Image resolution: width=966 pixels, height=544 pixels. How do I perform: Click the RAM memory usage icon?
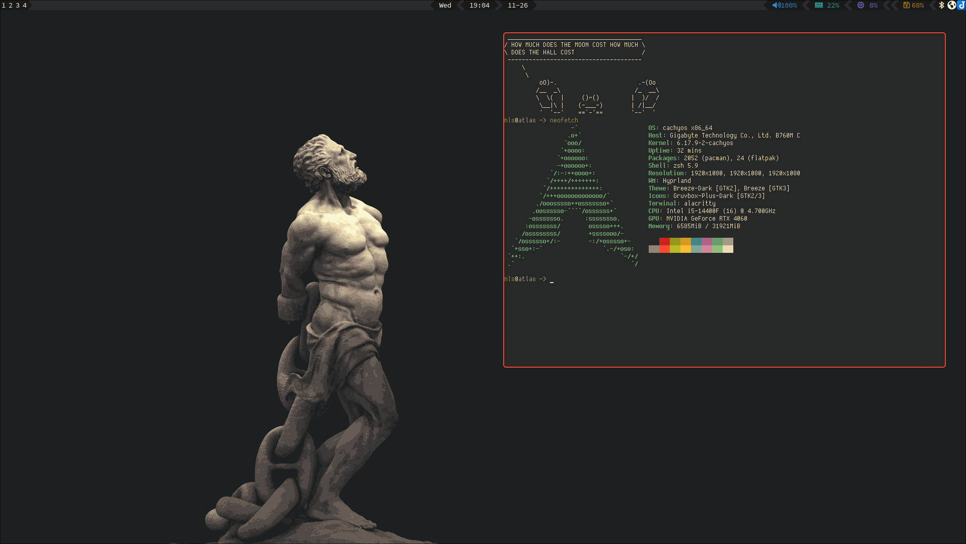pyautogui.click(x=819, y=6)
